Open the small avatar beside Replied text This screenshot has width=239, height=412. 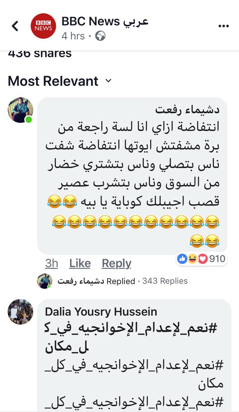click(x=44, y=281)
